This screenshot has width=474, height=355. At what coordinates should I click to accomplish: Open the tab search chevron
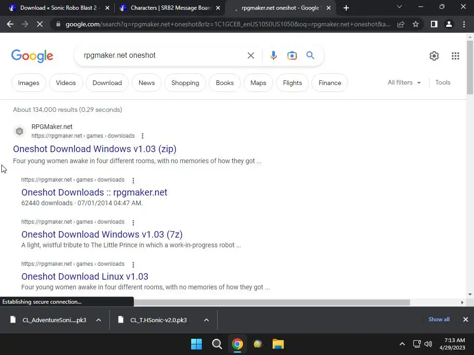399,6
